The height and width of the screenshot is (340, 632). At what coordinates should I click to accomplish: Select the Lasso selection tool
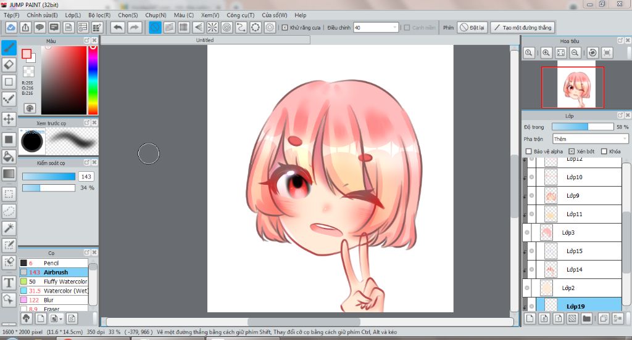(9, 211)
